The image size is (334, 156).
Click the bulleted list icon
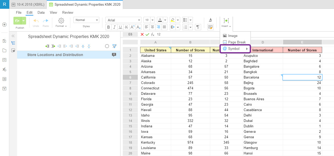click(x=185, y=20)
